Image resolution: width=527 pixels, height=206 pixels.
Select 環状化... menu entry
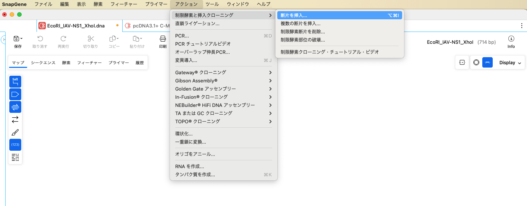(224, 134)
